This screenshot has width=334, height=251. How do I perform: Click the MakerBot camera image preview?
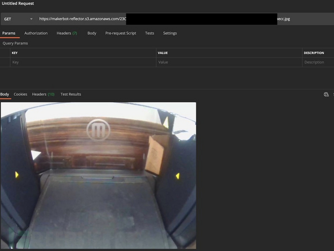pos(98,175)
